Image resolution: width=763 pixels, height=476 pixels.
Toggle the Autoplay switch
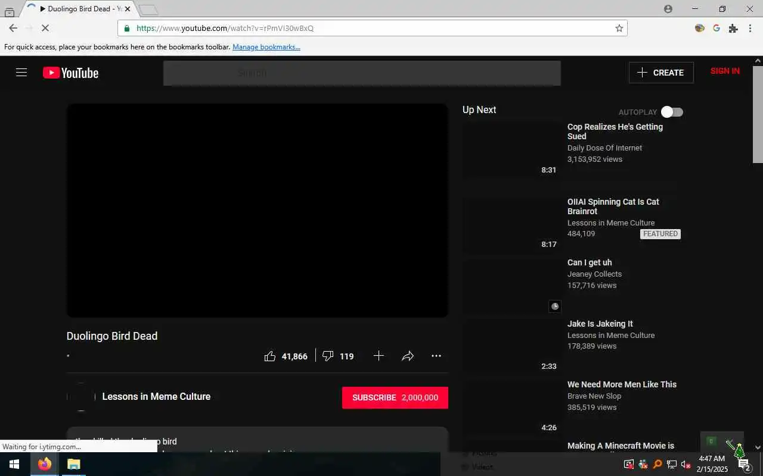[672, 112]
